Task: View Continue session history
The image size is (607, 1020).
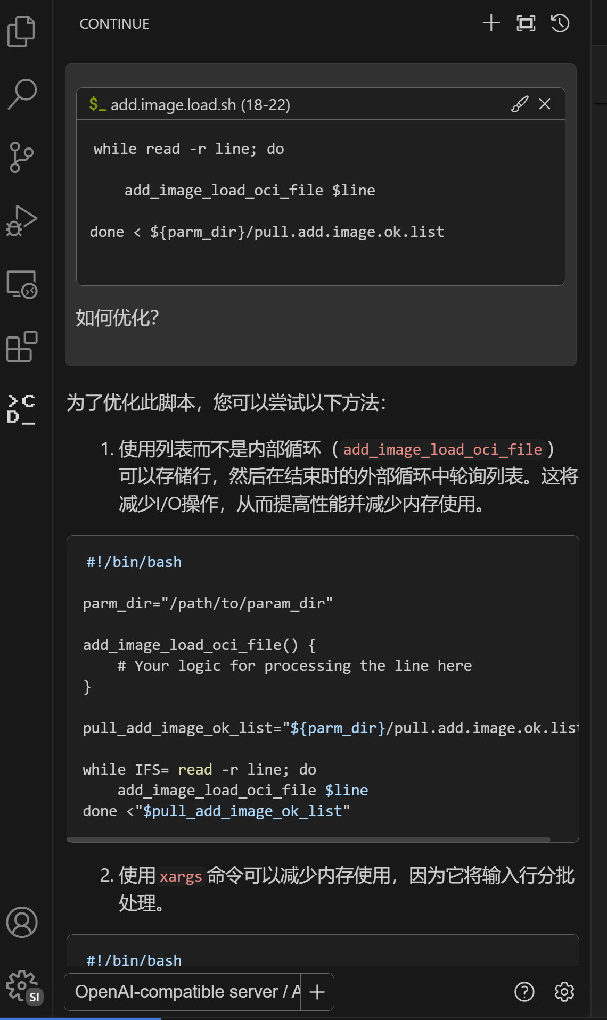Action: 560,23
